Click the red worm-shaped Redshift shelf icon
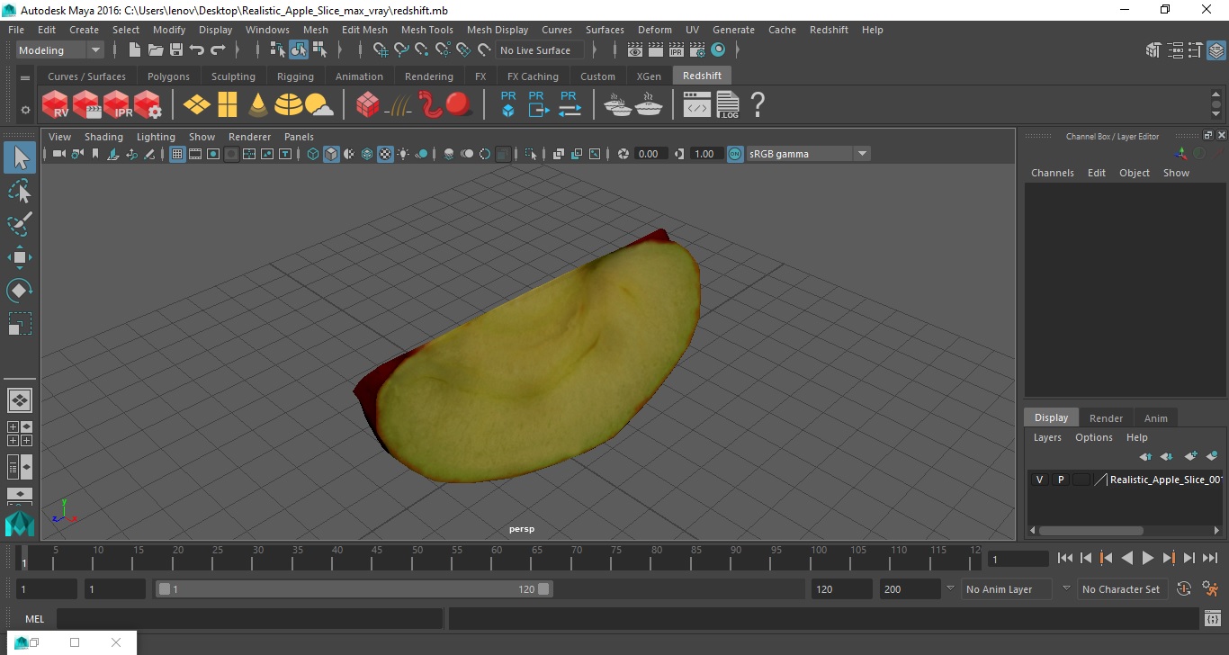Viewport: 1229px width, 655px height. pyautogui.click(x=429, y=105)
